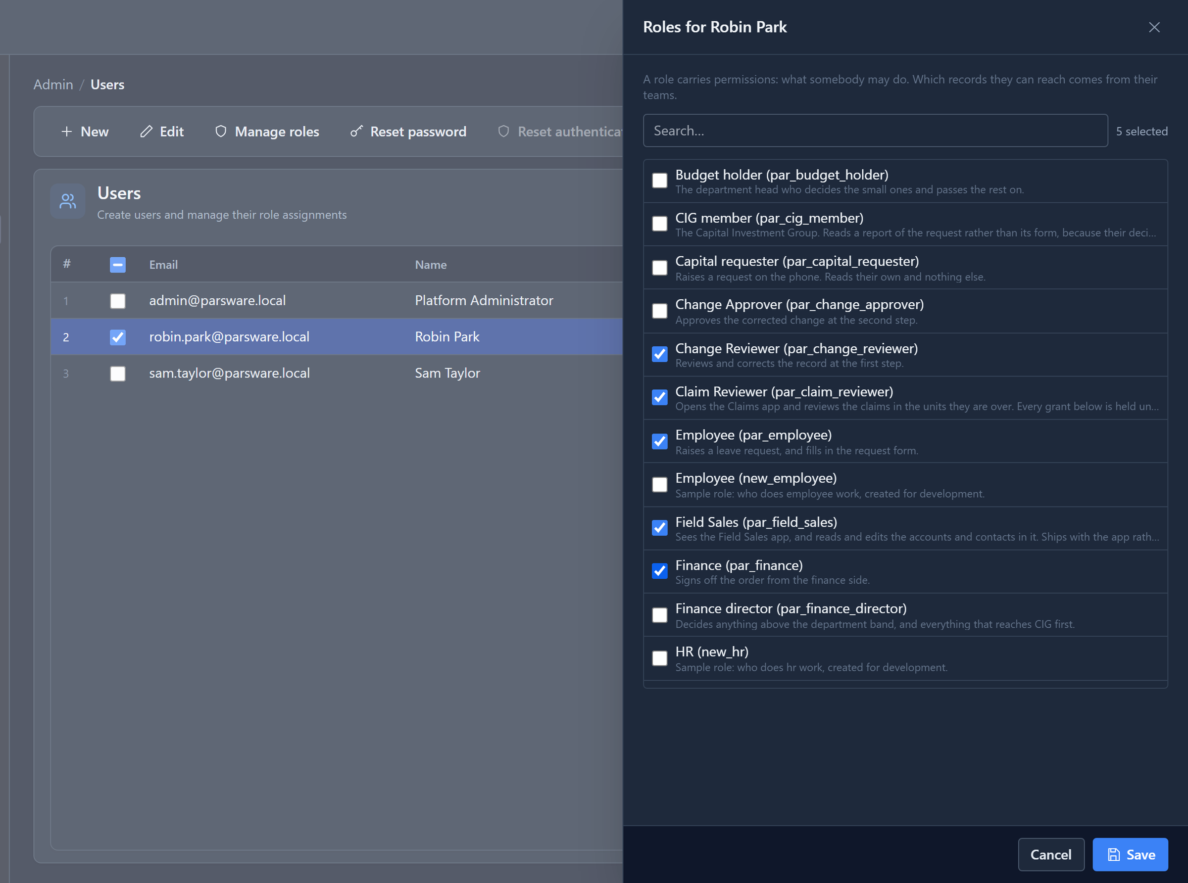This screenshot has height=883, width=1188.
Task: Click the plus icon of New
Action: click(x=66, y=132)
